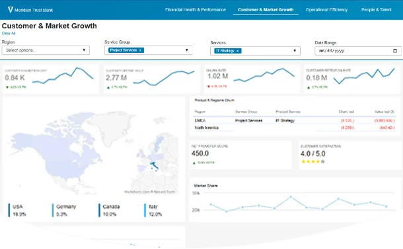Click the red down arrow under 1.02 M
The image size is (403, 249).
point(209,87)
